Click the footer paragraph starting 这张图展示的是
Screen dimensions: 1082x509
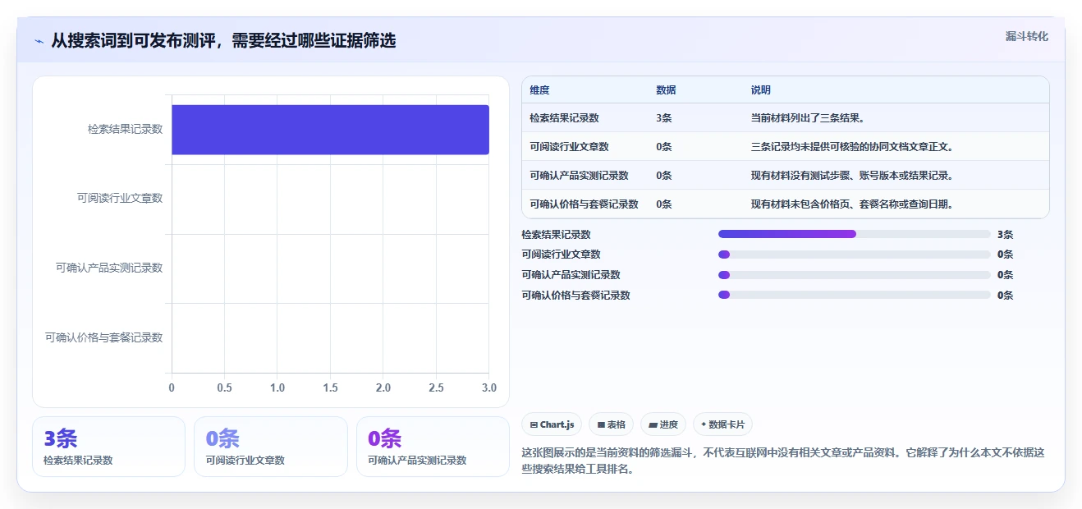(782, 461)
